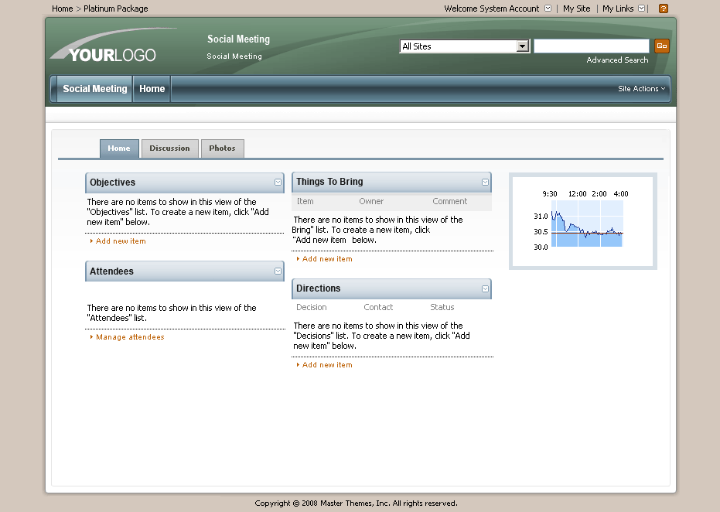Select the Home tab in navigation bar
Image resolution: width=720 pixels, height=512 pixels.
[152, 89]
